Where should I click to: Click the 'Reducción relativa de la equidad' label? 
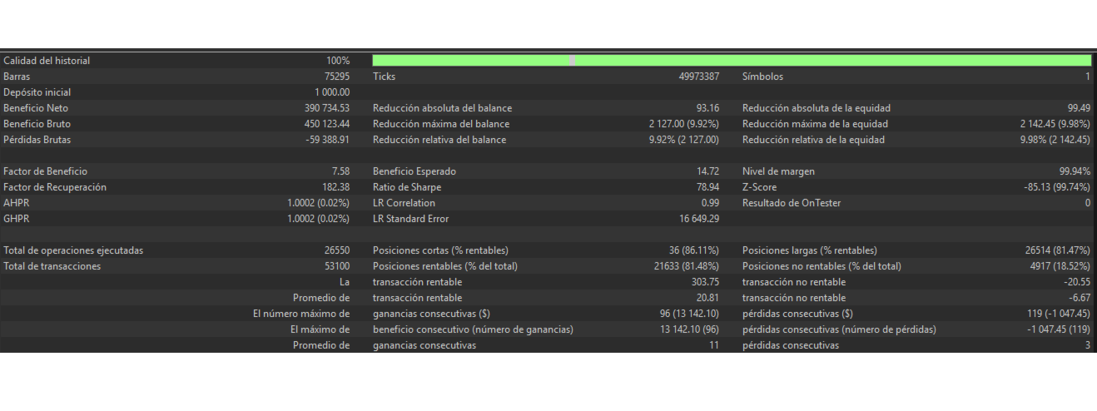tap(813, 140)
